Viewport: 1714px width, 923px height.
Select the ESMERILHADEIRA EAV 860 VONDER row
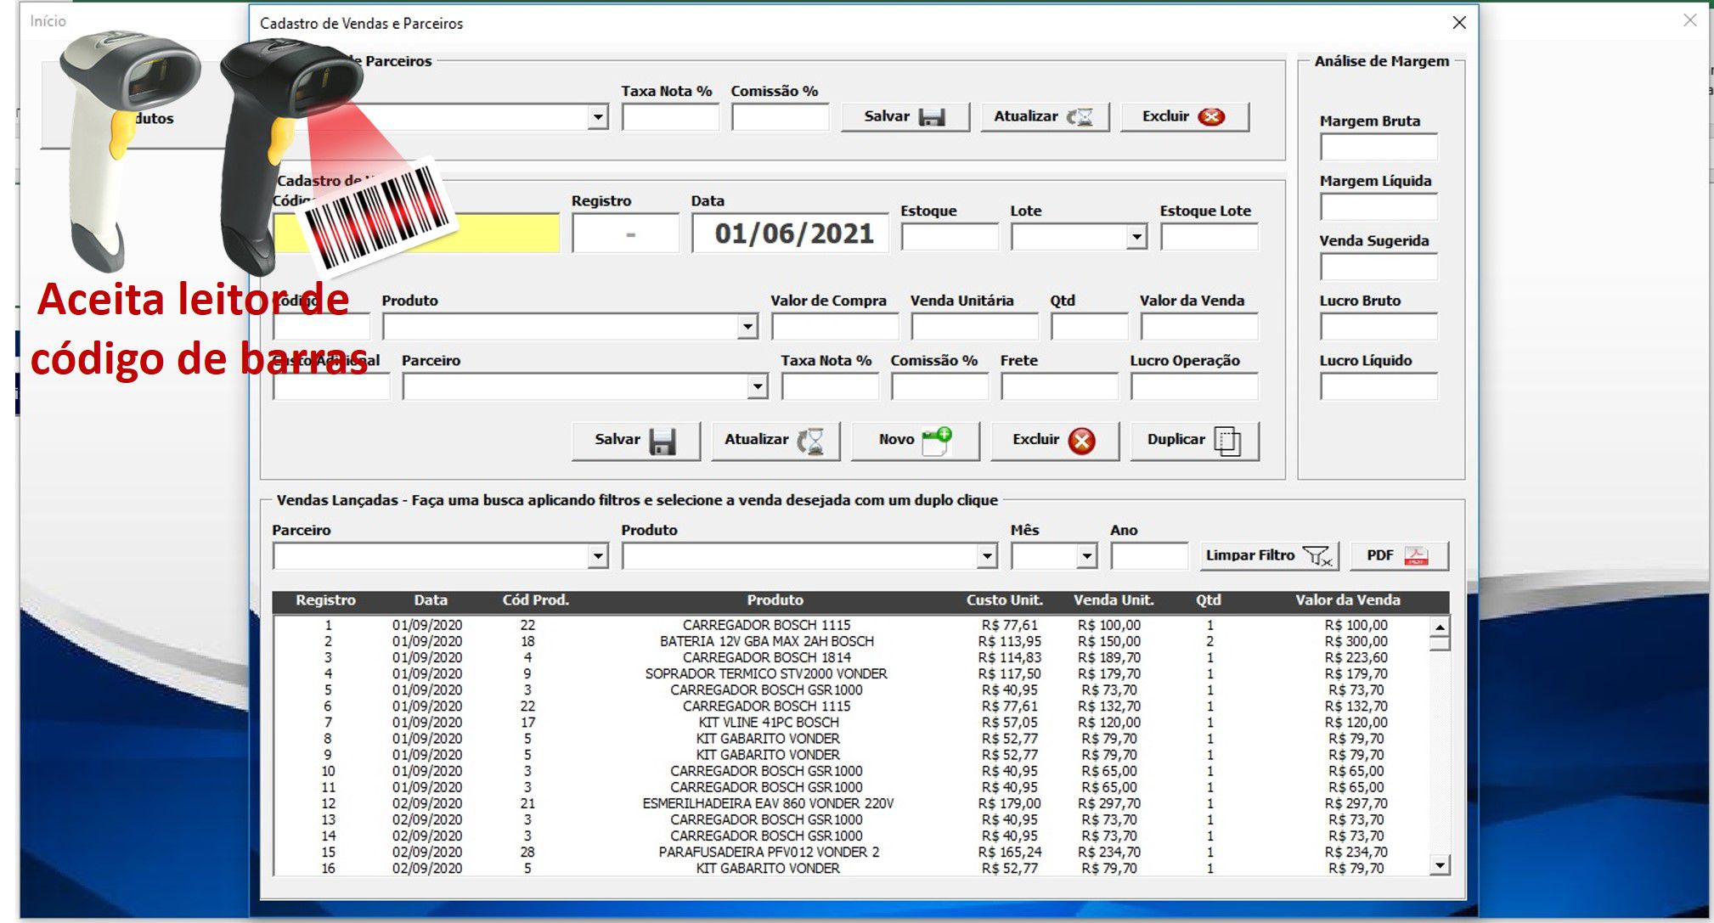coord(767,803)
